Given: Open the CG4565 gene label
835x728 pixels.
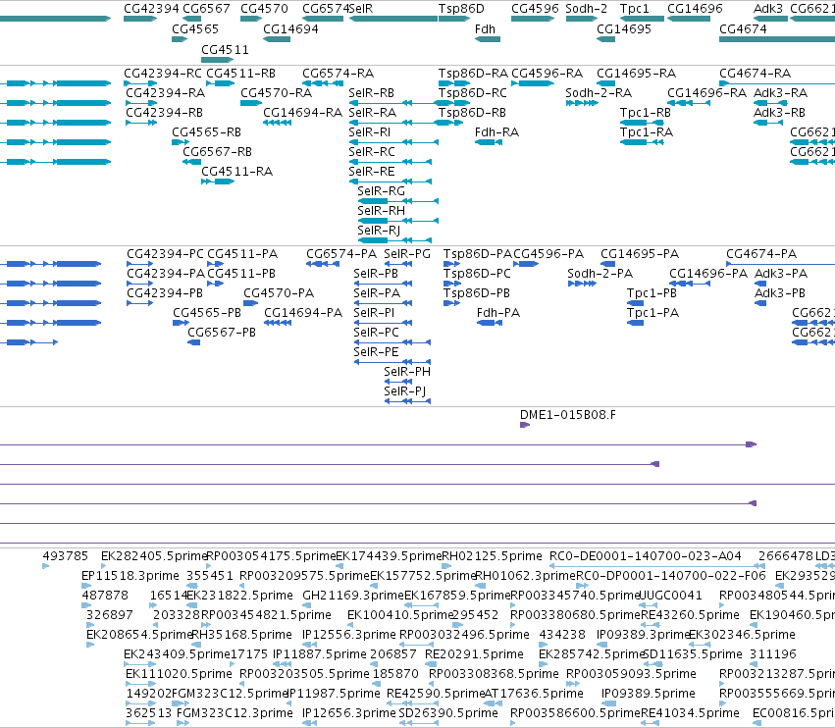Looking at the screenshot, I should click(x=195, y=28).
